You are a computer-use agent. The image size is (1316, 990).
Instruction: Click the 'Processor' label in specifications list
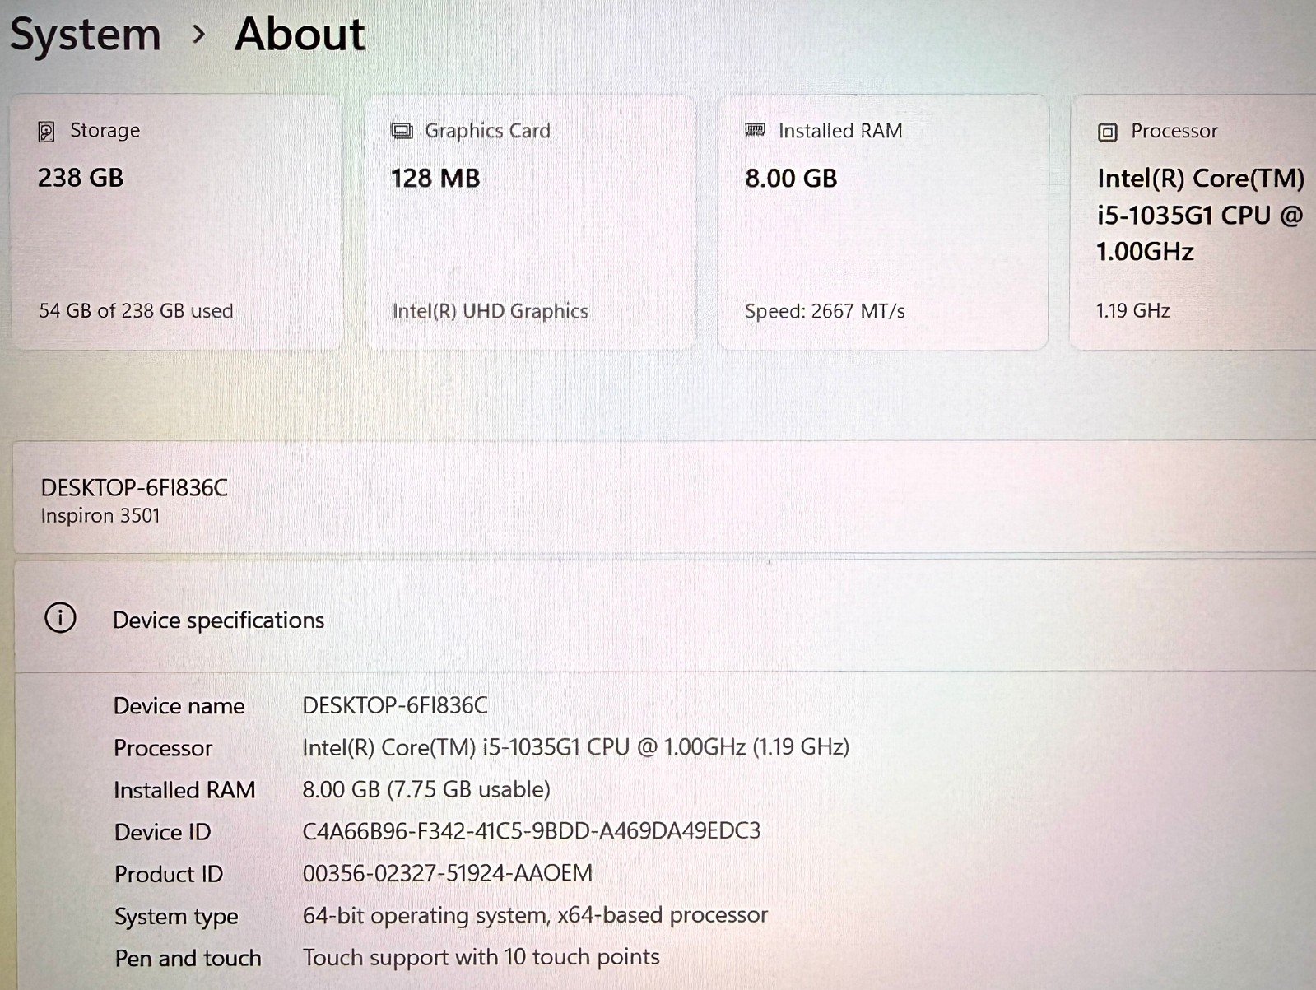(163, 748)
